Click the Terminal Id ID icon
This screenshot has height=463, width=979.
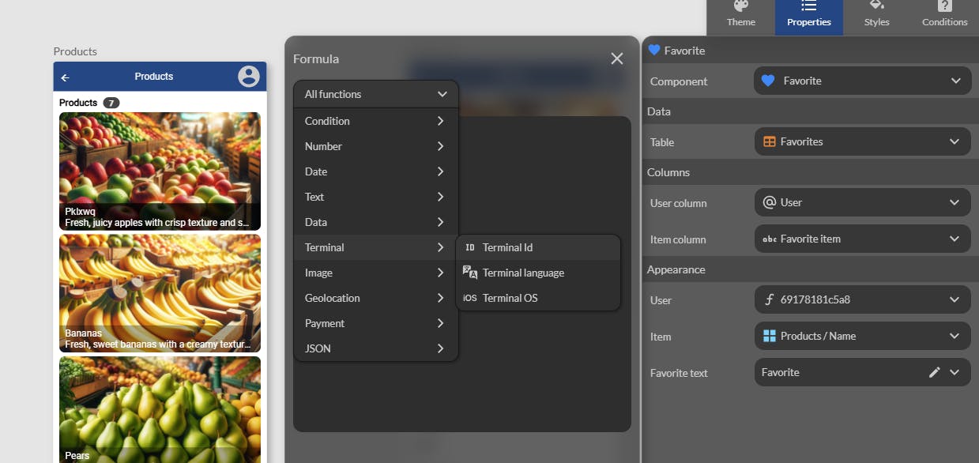(x=470, y=247)
